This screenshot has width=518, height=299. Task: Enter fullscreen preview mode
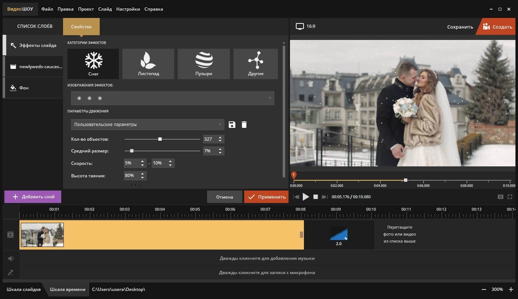510,197
